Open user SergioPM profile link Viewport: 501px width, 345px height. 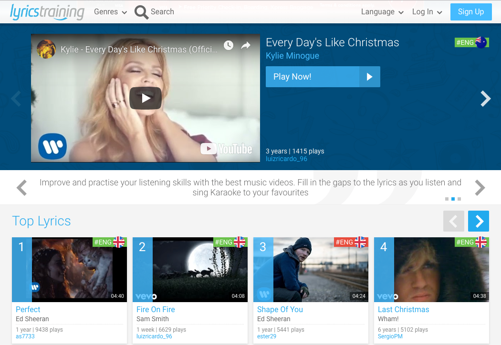[x=390, y=336]
